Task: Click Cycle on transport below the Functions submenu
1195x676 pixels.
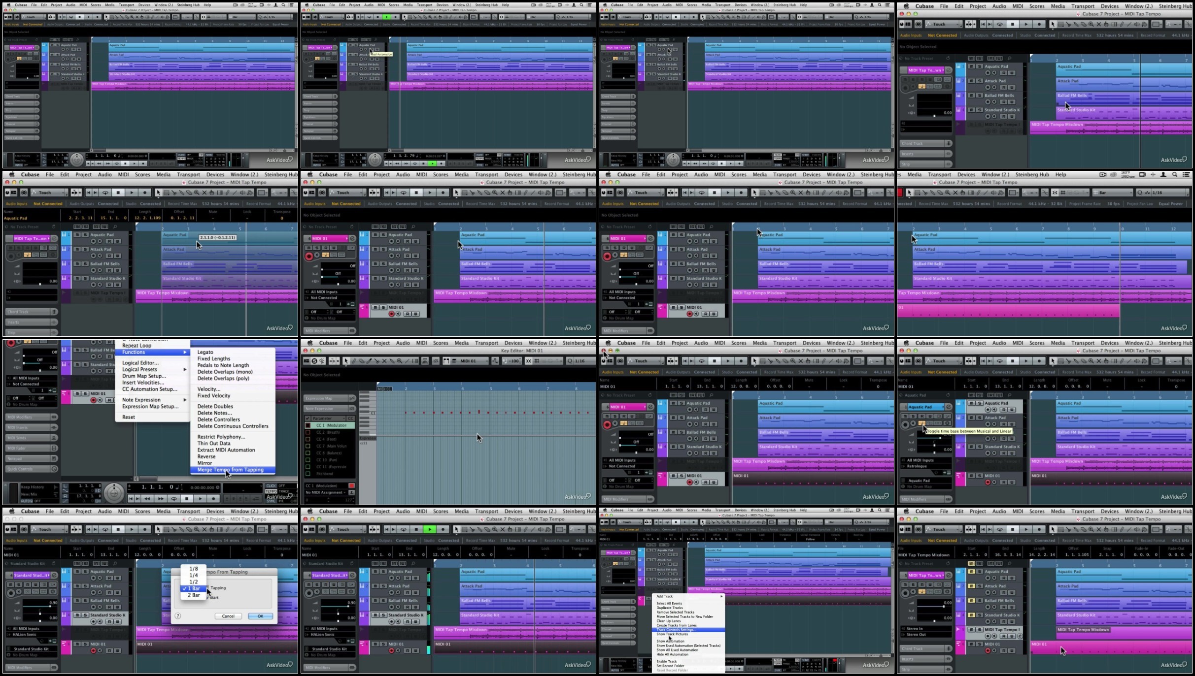Action: click(173, 499)
